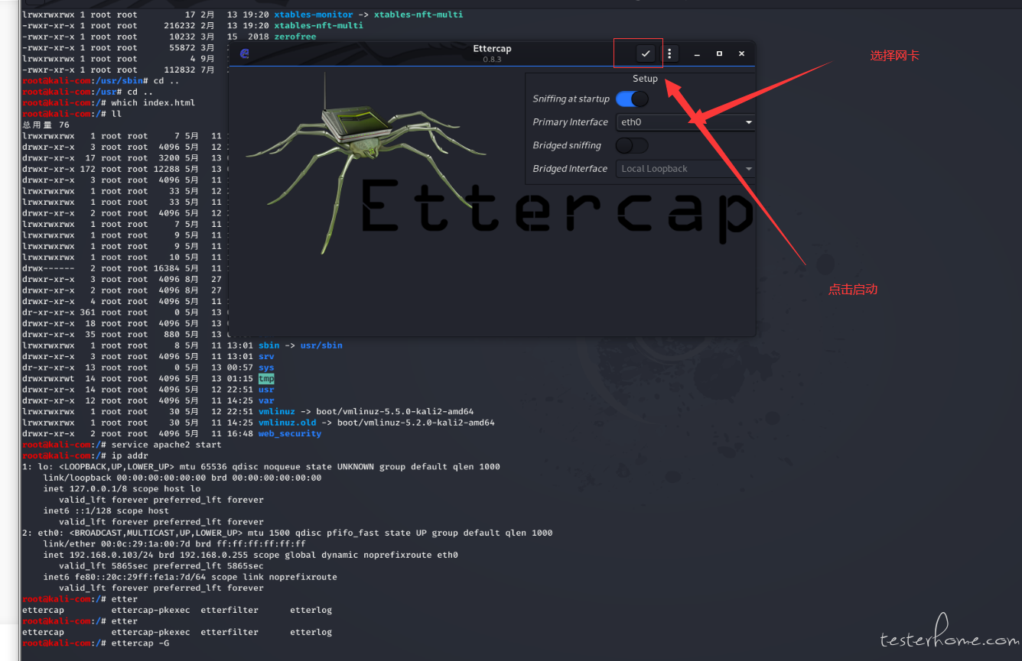Toggle the Sniffing at startup switch
Screen dimensions: 1022x661
coord(632,99)
